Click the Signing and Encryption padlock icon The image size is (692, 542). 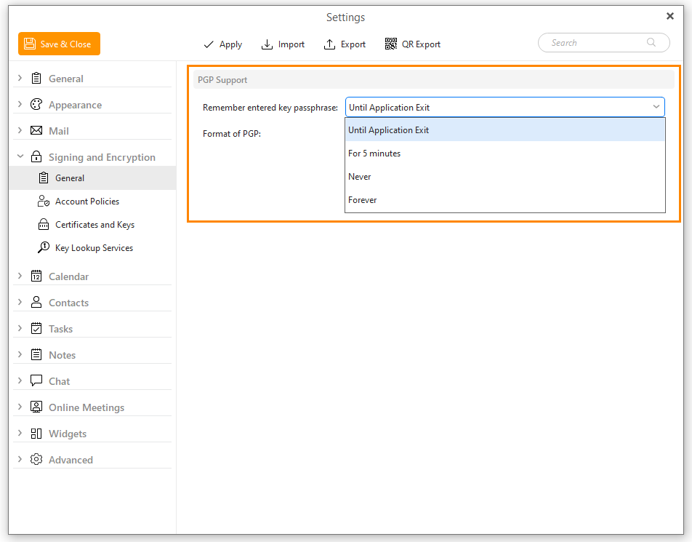click(36, 156)
